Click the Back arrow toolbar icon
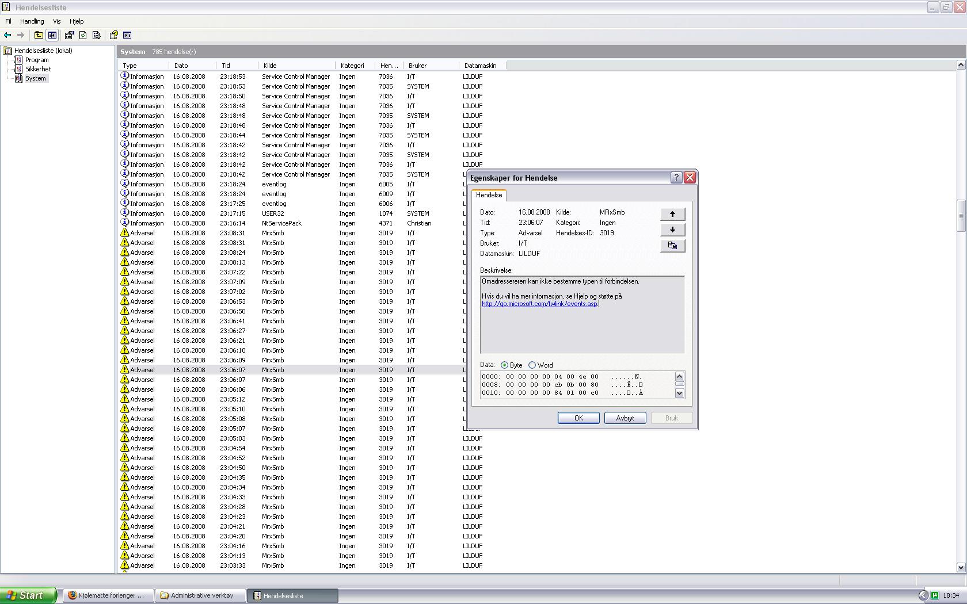 click(x=7, y=35)
